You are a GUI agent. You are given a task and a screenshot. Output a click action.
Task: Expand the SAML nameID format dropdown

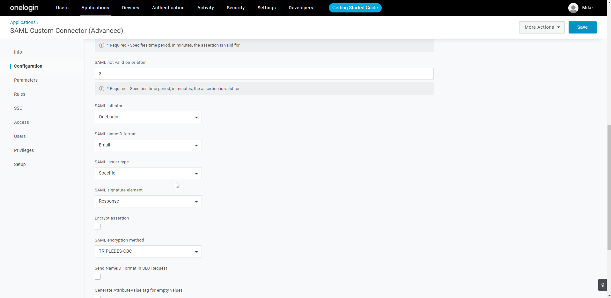pos(148,145)
